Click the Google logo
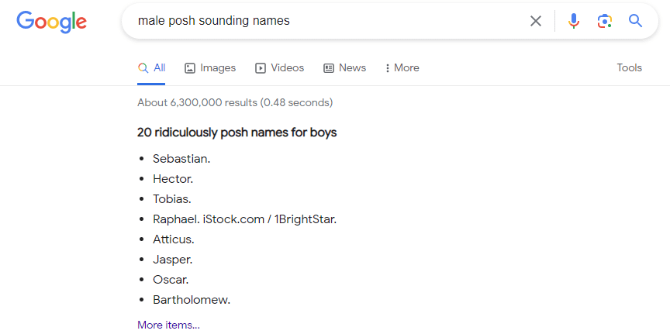Screen dimensions: 670x334 (51, 22)
